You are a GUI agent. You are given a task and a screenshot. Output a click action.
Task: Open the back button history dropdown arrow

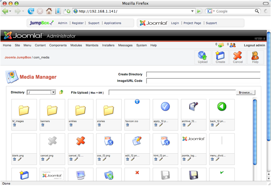point(10,11)
